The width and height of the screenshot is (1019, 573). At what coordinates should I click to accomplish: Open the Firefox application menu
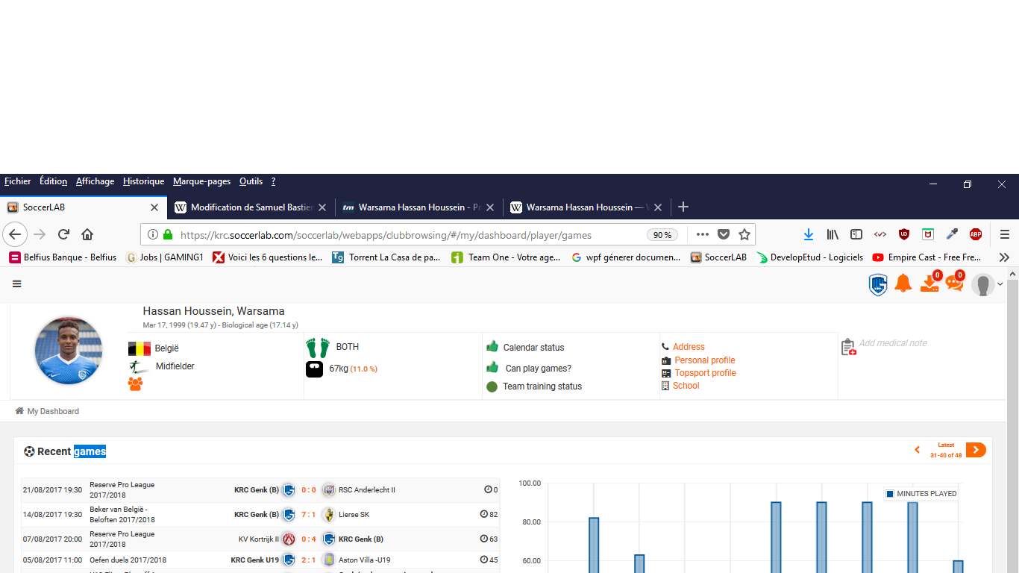click(1004, 234)
